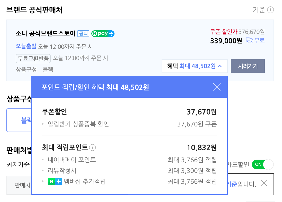This screenshot has height=202, width=282.
Task: Click the 339,000원 price
Action: pyautogui.click(x=226, y=41)
